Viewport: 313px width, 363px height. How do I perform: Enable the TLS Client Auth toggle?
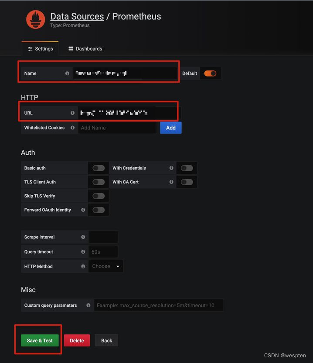pyautogui.click(x=99, y=182)
